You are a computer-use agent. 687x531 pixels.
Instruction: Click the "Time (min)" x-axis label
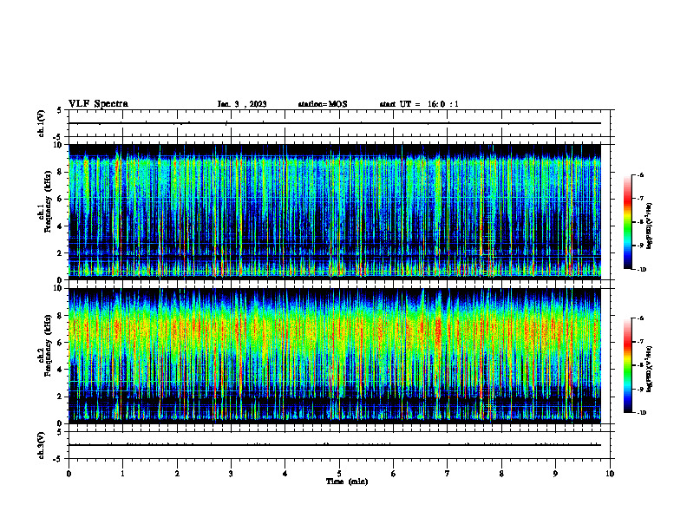tap(347, 482)
